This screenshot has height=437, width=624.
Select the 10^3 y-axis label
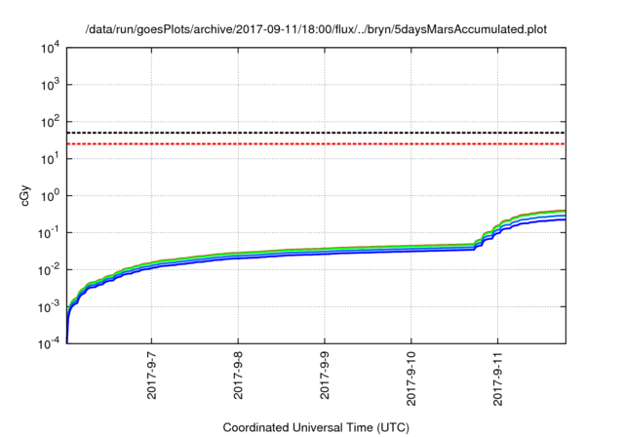tap(50, 85)
